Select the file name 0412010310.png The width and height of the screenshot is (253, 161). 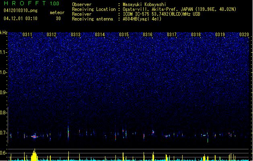click(x=21, y=10)
